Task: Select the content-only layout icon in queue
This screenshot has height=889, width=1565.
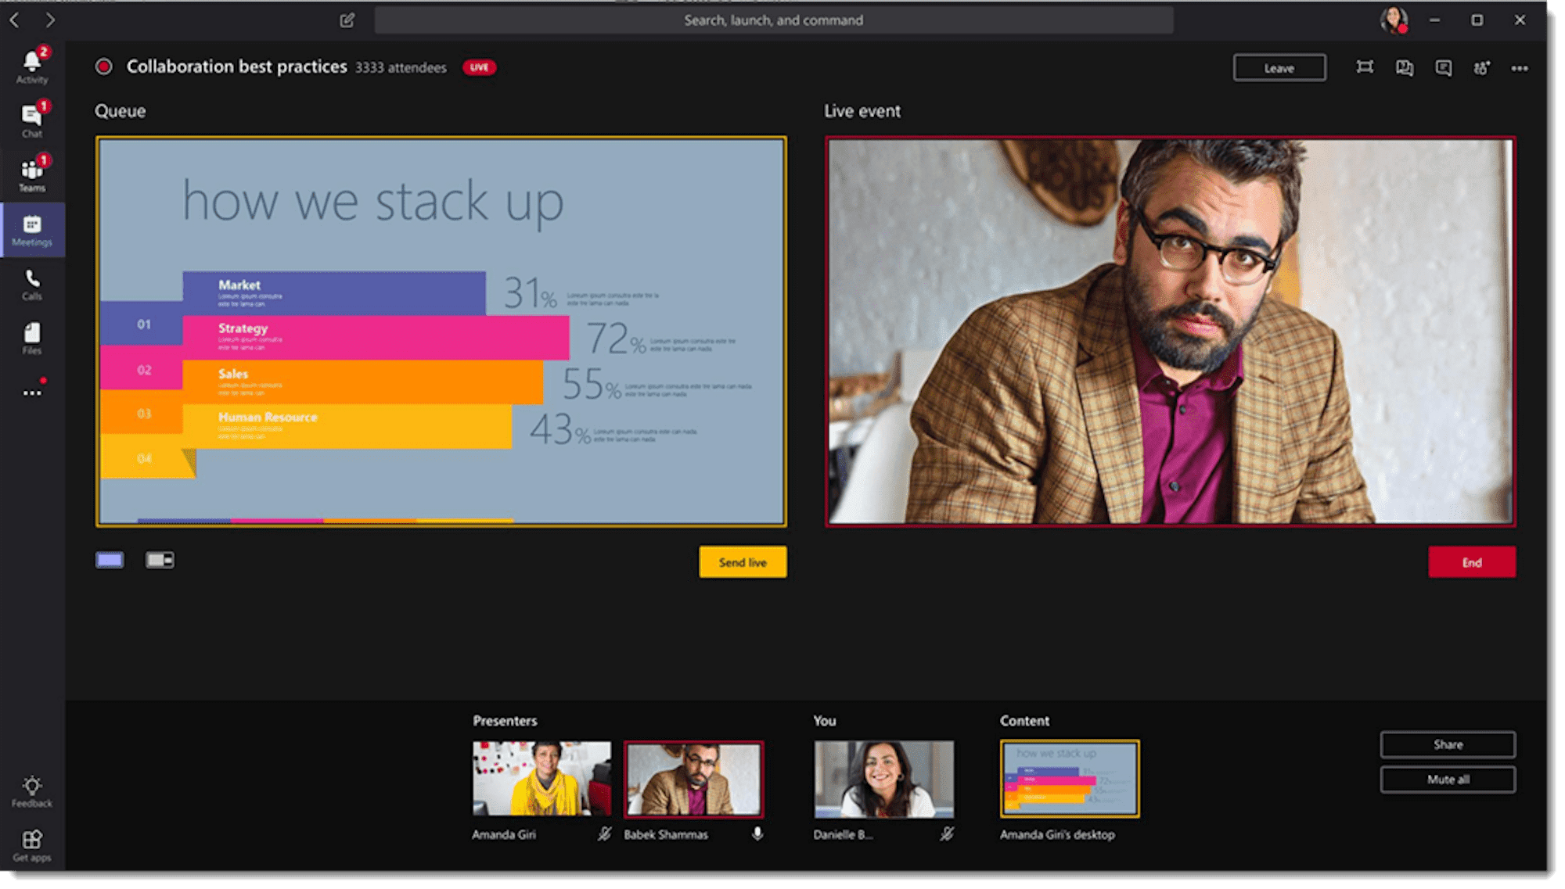Action: click(x=110, y=561)
